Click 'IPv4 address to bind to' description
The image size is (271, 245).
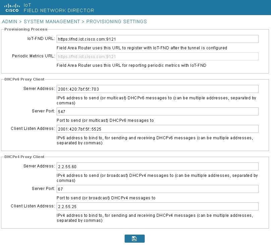point(155,218)
